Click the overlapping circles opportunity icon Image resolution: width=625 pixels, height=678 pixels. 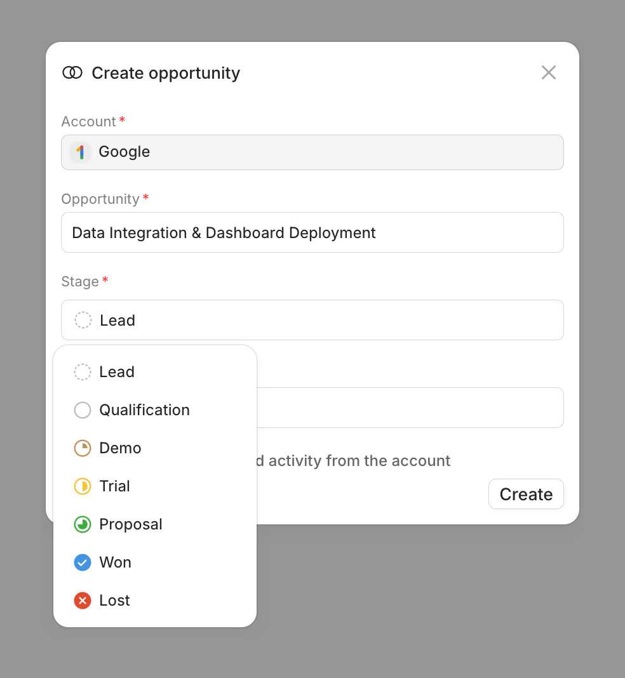click(x=72, y=73)
